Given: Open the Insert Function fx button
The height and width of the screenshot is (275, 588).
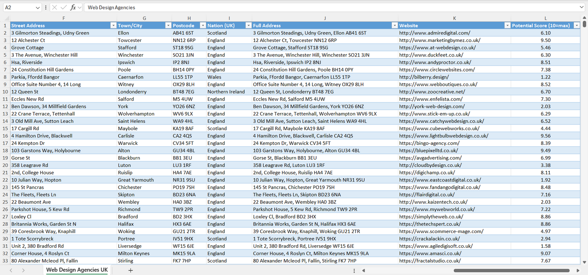Looking at the screenshot, I should coord(73,7).
